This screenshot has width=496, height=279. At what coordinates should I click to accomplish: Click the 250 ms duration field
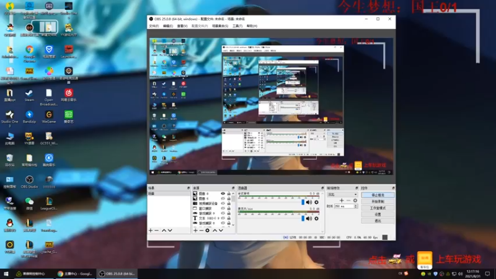(x=344, y=206)
